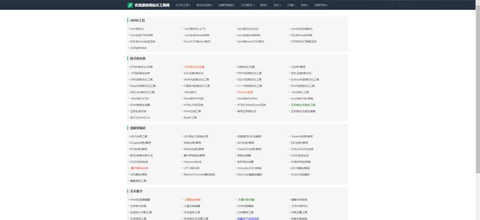Expand the 其他 navigation dropdown

point(304,5)
